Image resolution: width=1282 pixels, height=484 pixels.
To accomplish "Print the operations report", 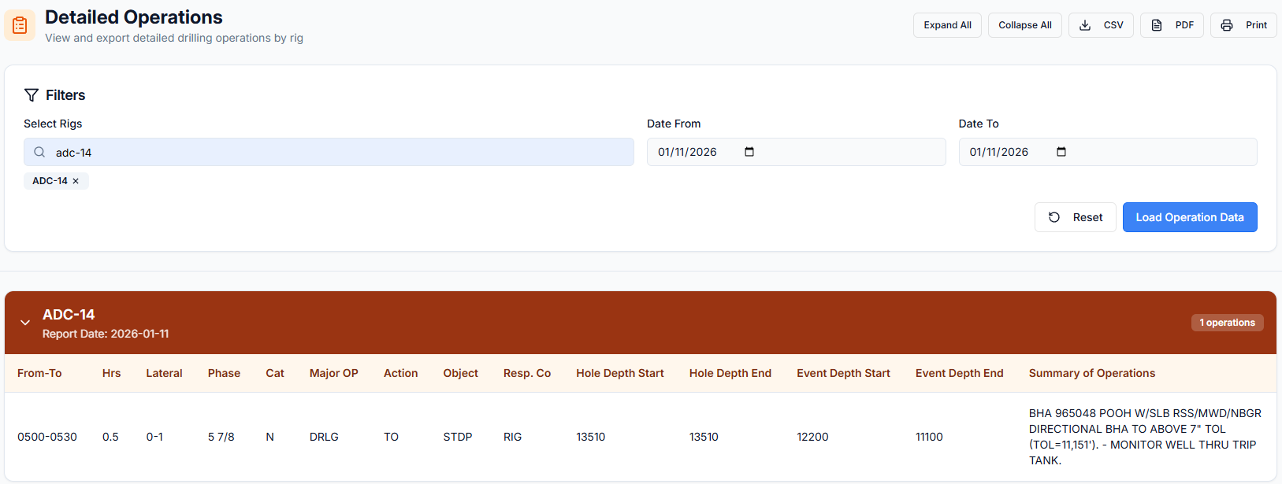I will (1243, 25).
